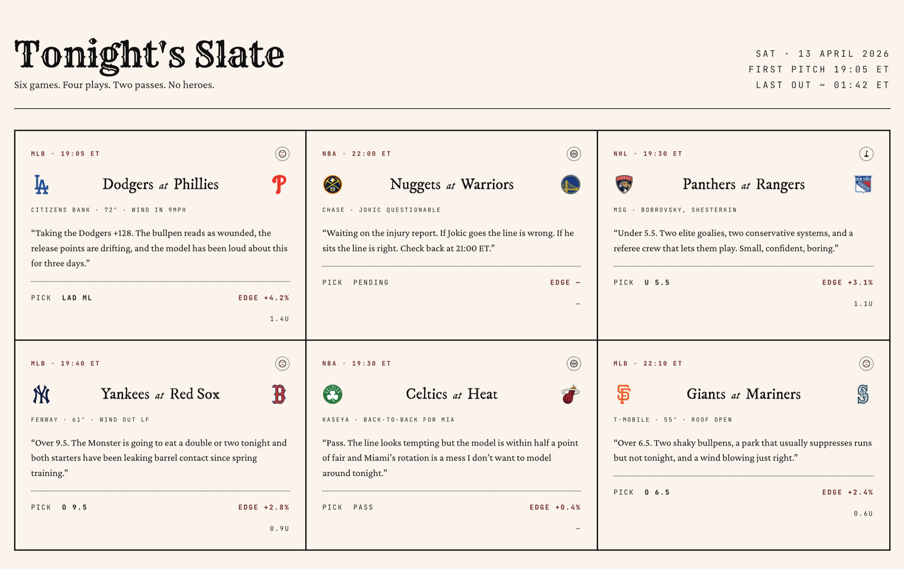Click the baseball icon on Dodgers card
This screenshot has height=569, width=904.
coord(282,154)
